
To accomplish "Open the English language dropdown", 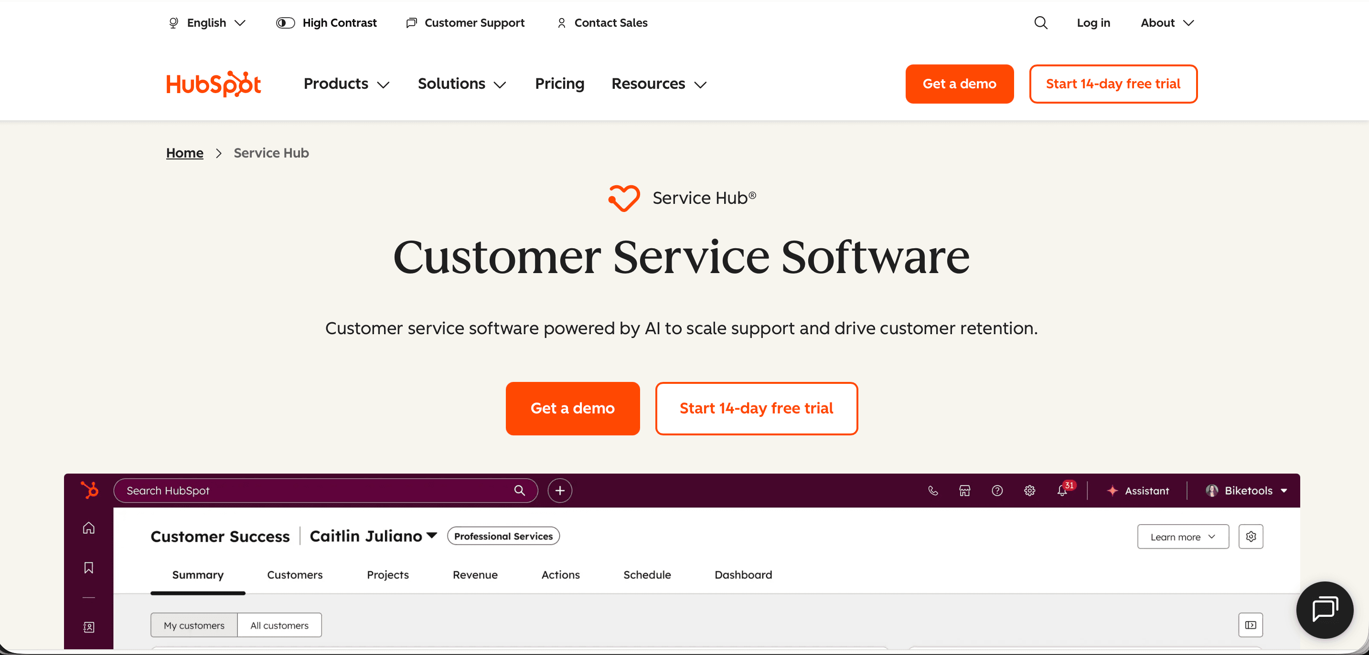I will pos(207,23).
